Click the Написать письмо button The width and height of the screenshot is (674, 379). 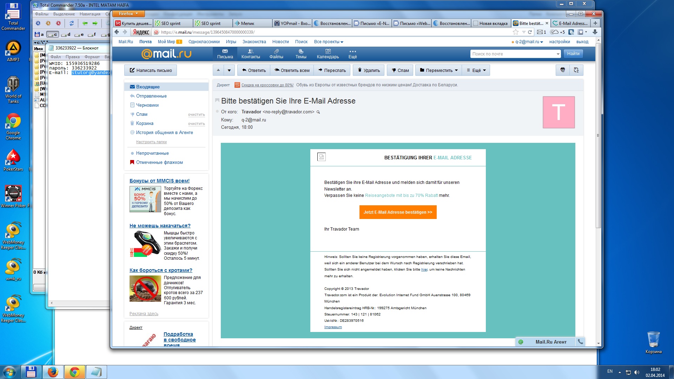(151, 70)
